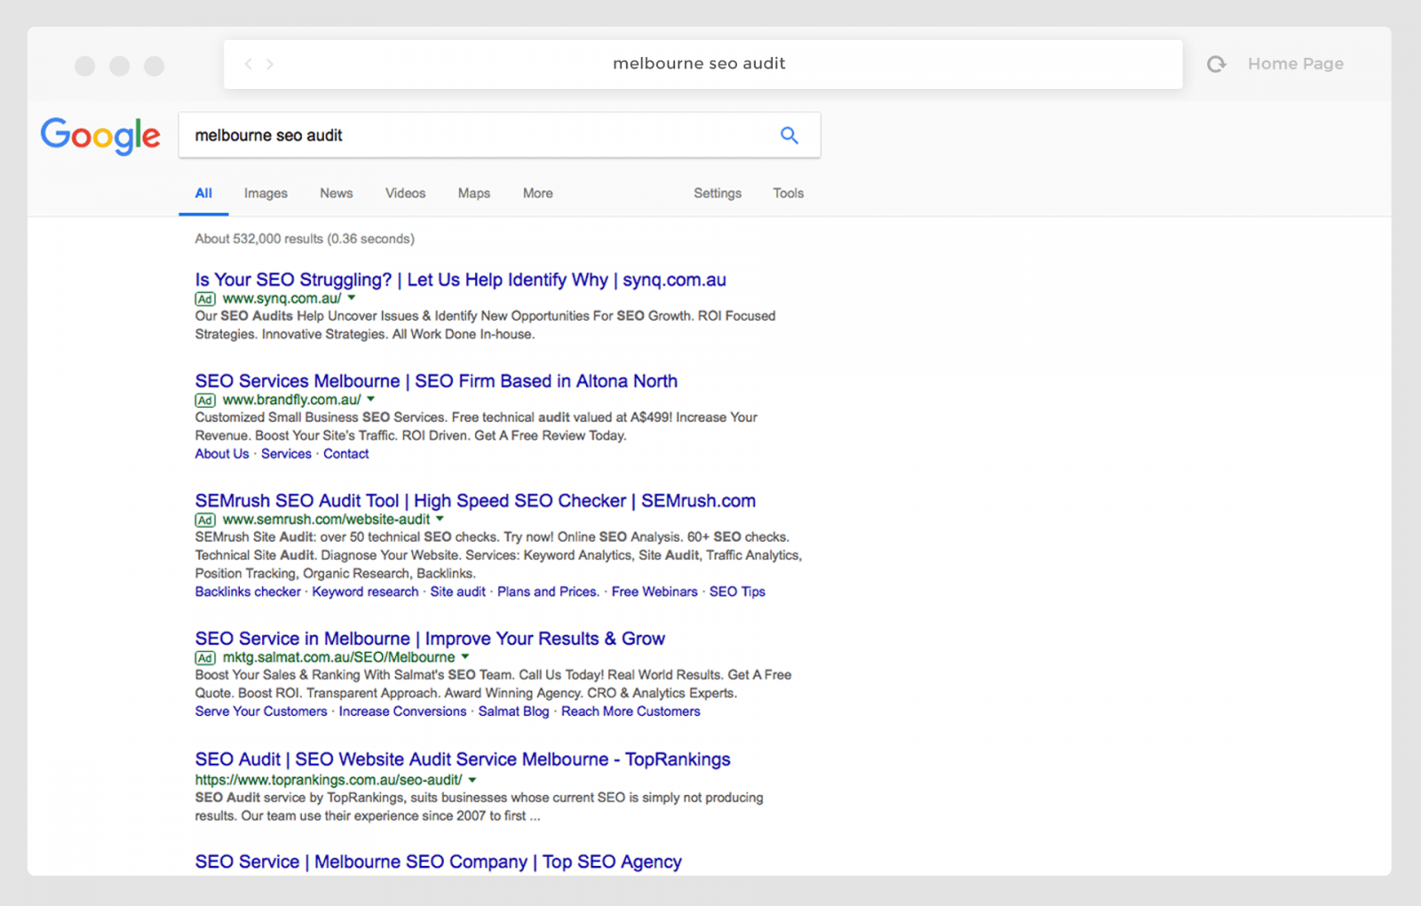
Task: Click the www.brandfly.com.au/ green URL
Action: (x=291, y=401)
